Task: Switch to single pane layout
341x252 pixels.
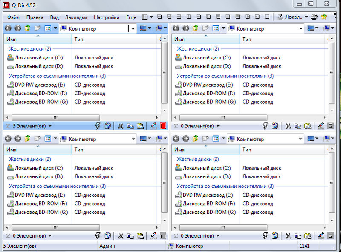Action: 267,17
